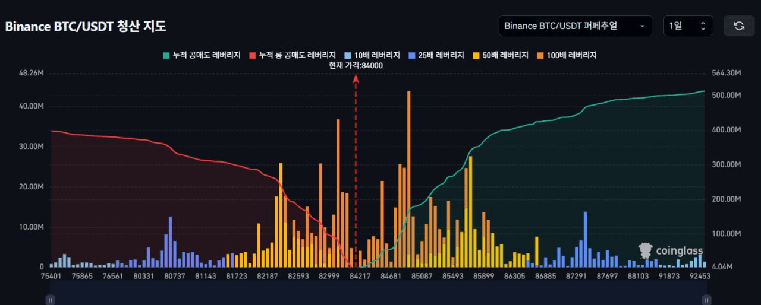Grab the right handle of the range slider
761x305 pixels.
coord(706,300)
